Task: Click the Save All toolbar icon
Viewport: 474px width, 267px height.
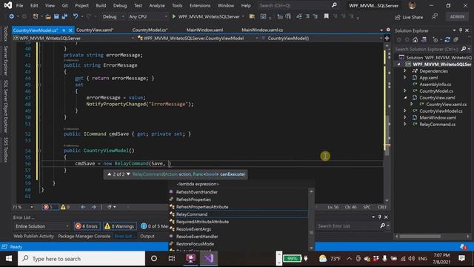Action: click(x=64, y=16)
